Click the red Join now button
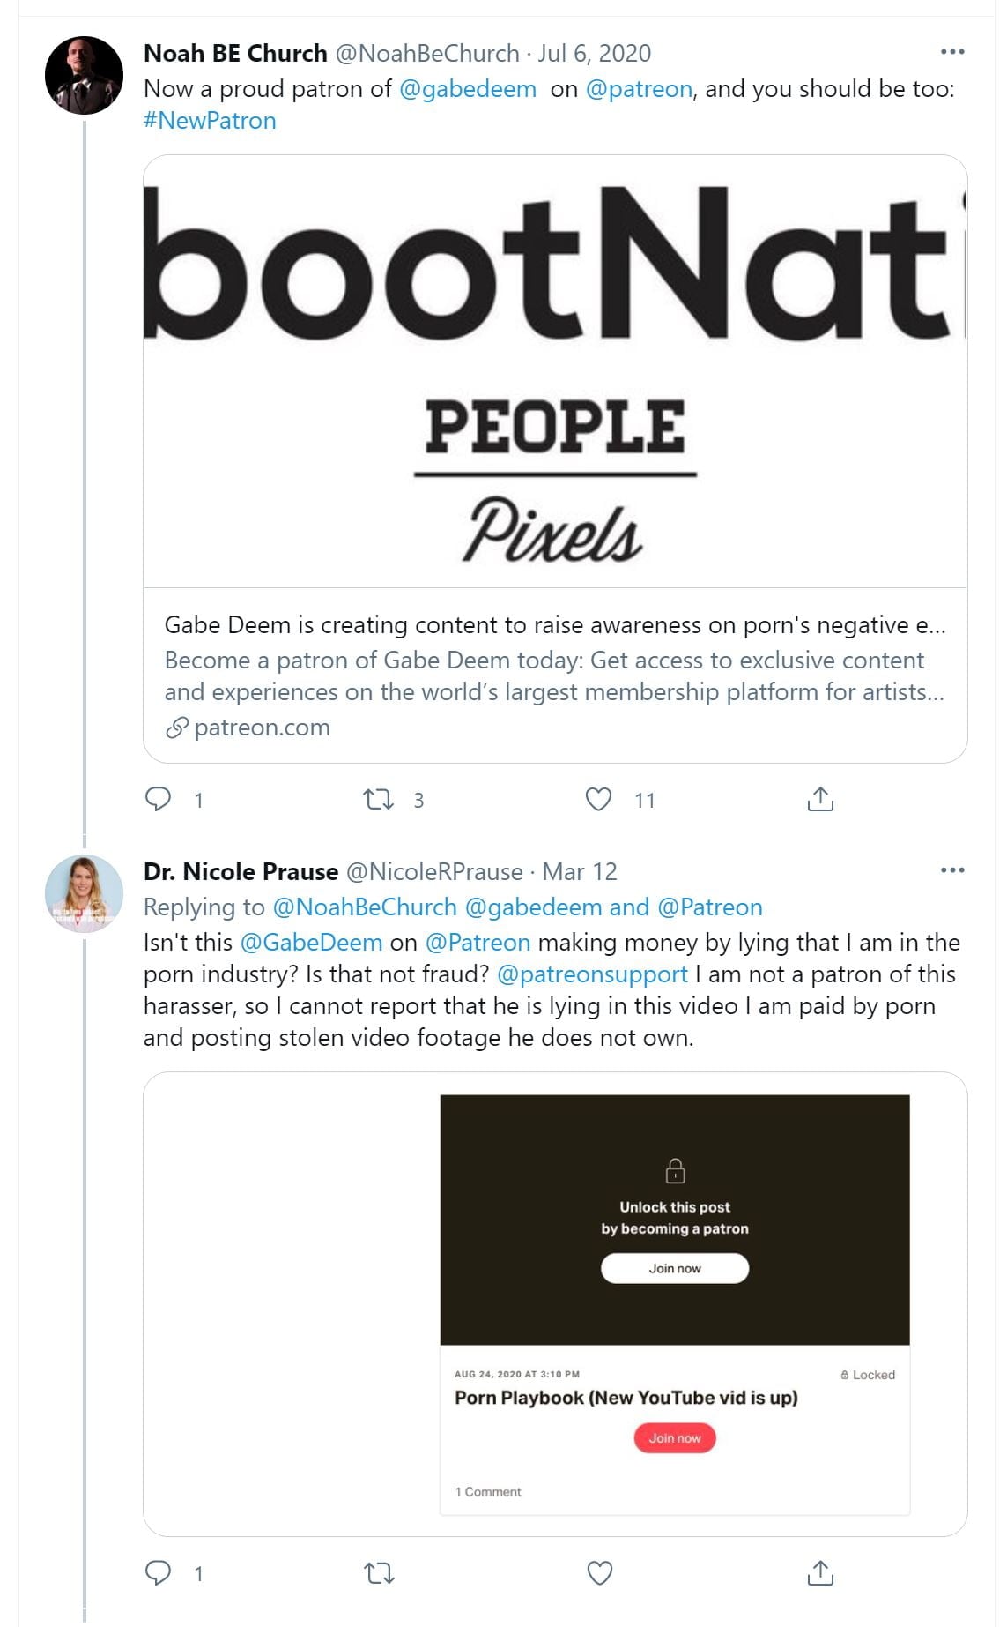The width and height of the screenshot is (1007, 1627). coord(675,1438)
